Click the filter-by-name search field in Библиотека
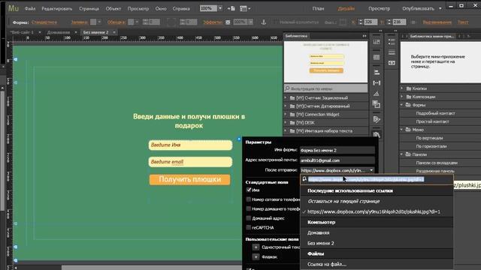Viewport: 481px width, 270px height. coord(325,88)
